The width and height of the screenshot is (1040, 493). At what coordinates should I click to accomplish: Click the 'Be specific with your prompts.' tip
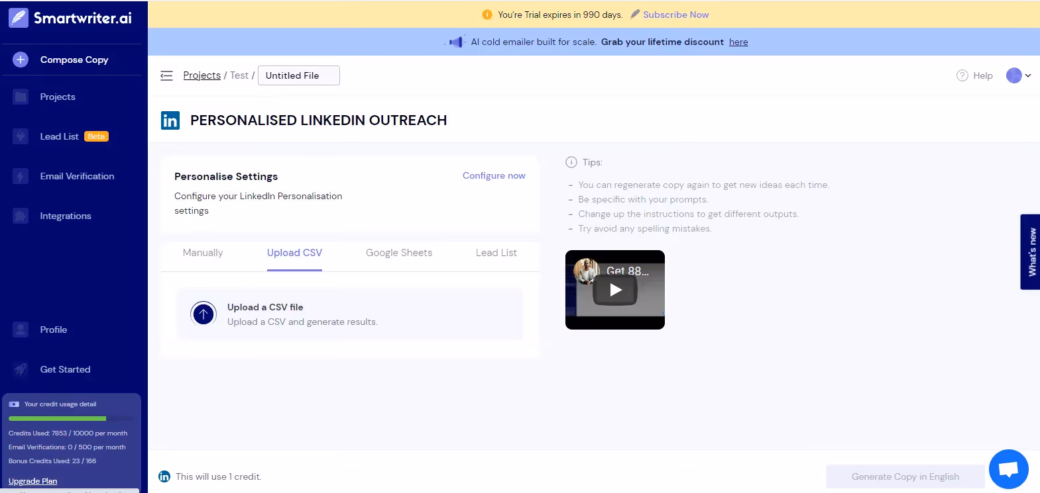(643, 199)
